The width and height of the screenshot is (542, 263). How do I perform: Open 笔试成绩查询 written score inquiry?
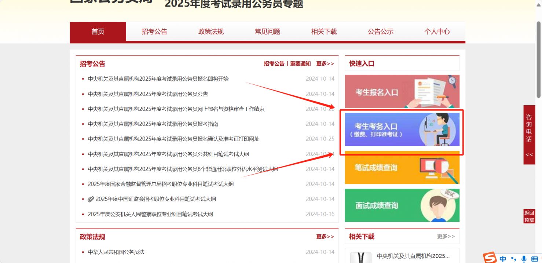(402, 168)
